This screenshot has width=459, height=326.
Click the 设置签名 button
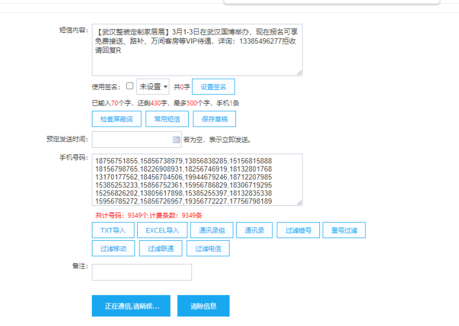(213, 87)
